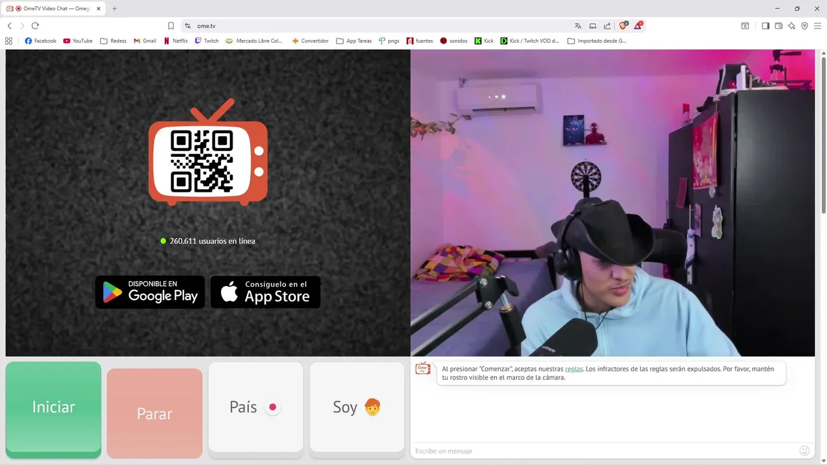This screenshot has width=827, height=465.
Task: Select the OmeTV Video Chat tab
Action: pos(54,8)
